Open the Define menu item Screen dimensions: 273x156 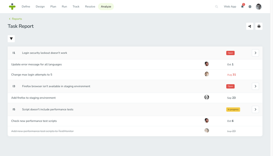point(26,6)
